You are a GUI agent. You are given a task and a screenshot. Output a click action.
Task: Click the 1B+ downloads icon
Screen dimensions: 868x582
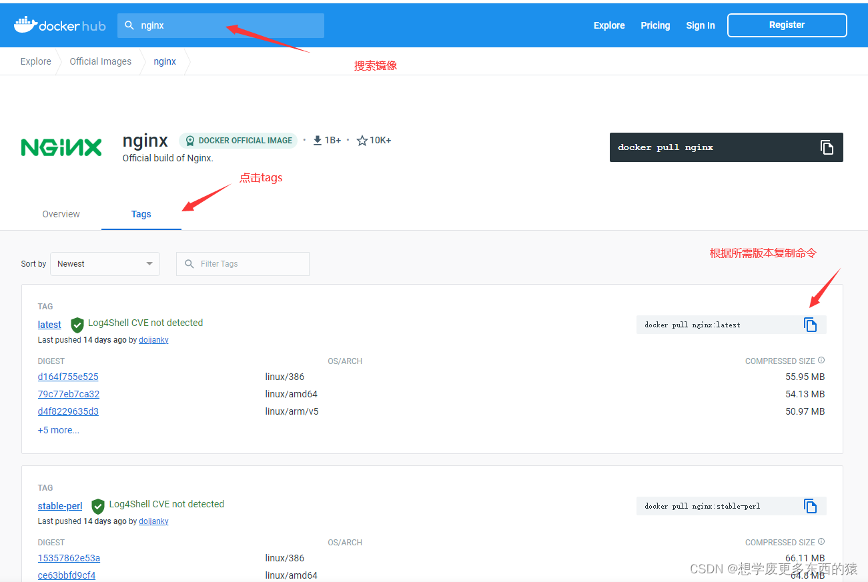(x=318, y=140)
